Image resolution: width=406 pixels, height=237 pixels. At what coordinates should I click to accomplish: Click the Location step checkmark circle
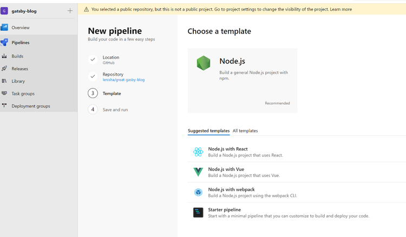pyautogui.click(x=93, y=60)
